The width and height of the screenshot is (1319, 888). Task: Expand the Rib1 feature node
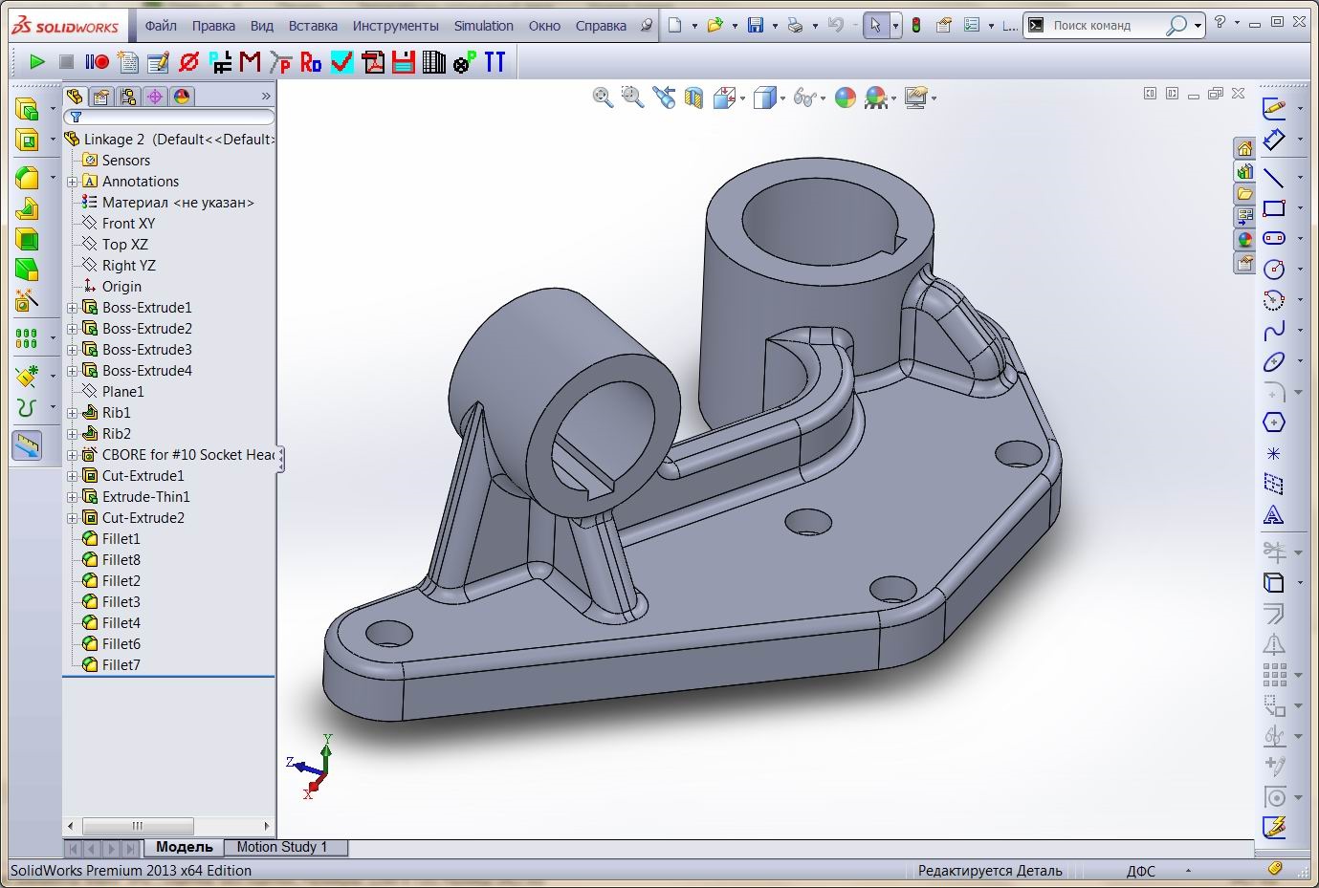pyautogui.click(x=73, y=413)
